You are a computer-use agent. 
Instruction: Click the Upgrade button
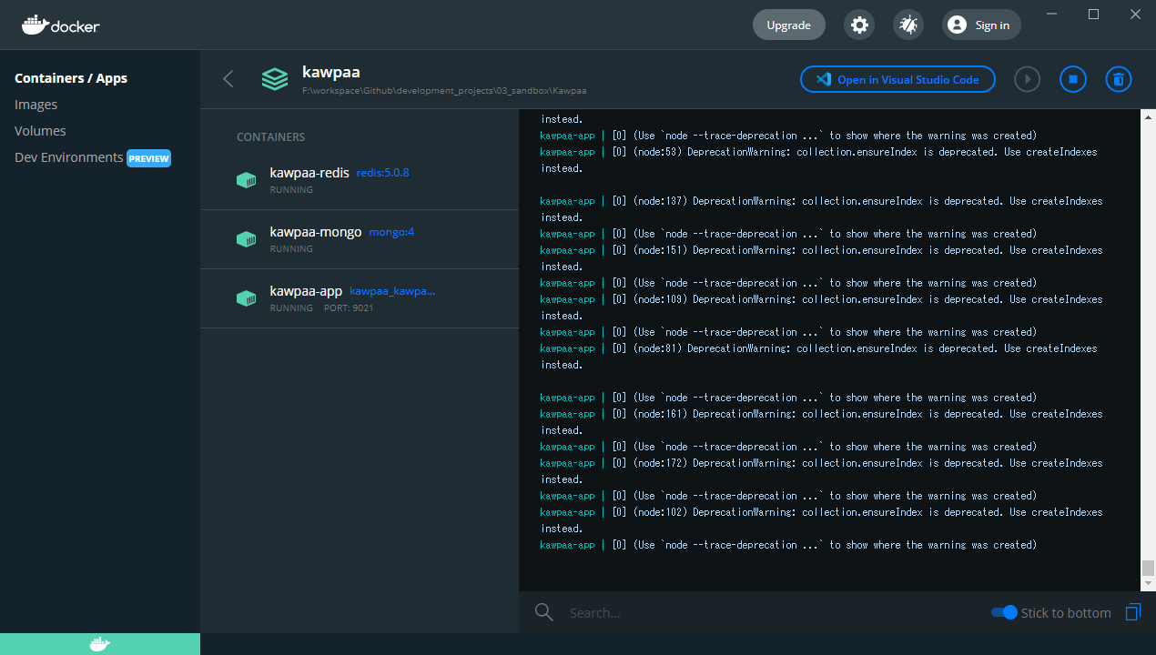(788, 25)
